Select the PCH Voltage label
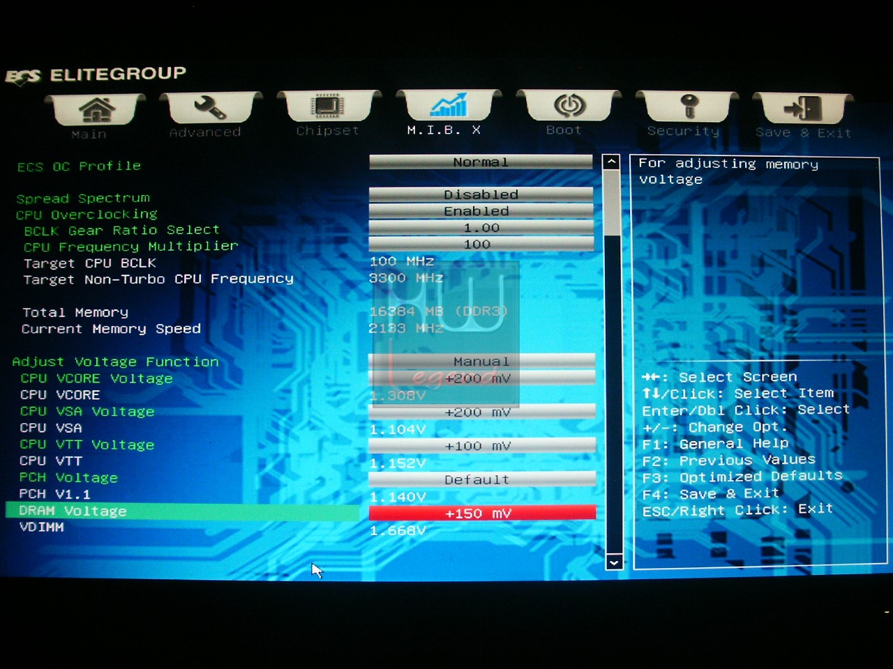Screen dimensions: 893x669 point(68,477)
